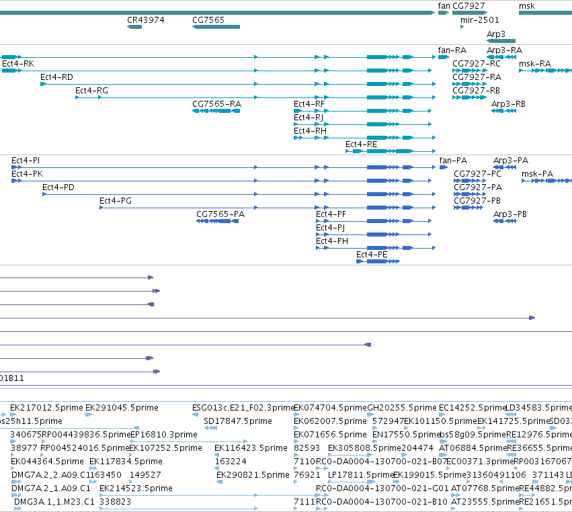
Task: Select the Arp3 gene label
Action: click(x=496, y=34)
